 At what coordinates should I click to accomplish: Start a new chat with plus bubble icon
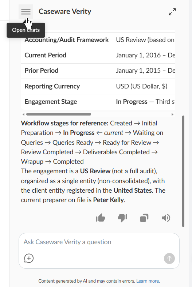[29, 258]
